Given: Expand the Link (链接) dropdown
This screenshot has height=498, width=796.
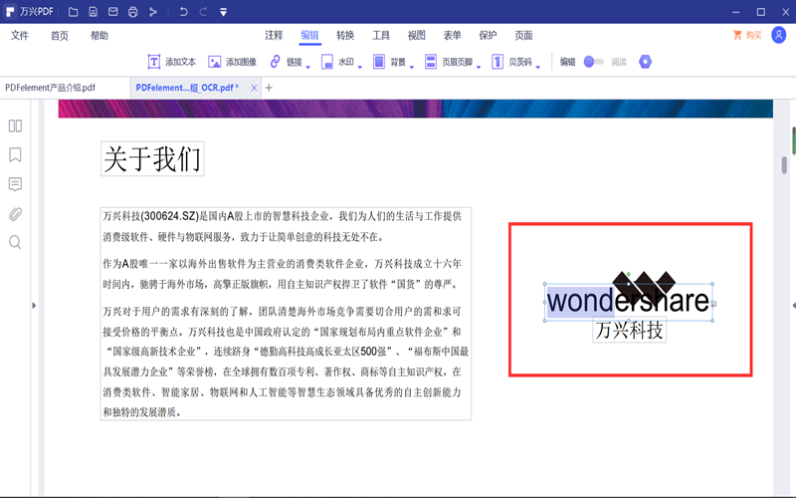Looking at the screenshot, I should pos(308,67).
